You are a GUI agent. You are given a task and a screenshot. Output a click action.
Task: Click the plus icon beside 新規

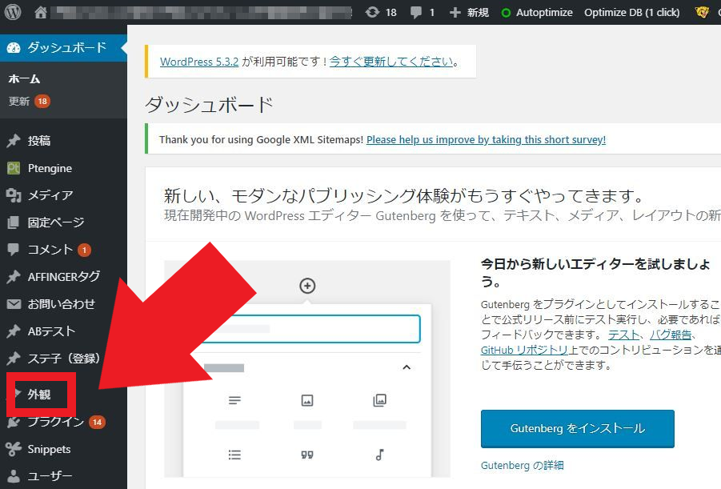[x=455, y=13]
